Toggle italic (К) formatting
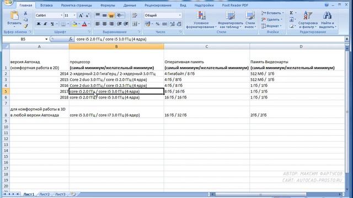Viewport: 353px width, 198px height. click(x=45, y=24)
